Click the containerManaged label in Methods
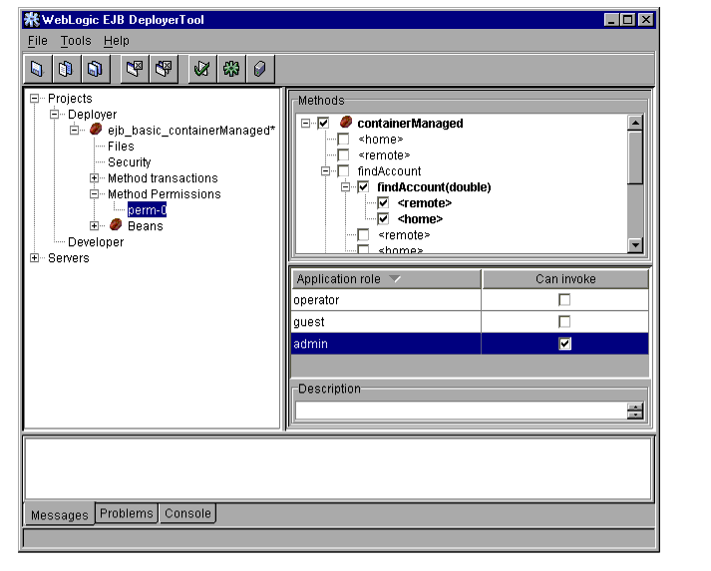Image resolution: width=711 pixels, height=571 pixels. tap(410, 124)
